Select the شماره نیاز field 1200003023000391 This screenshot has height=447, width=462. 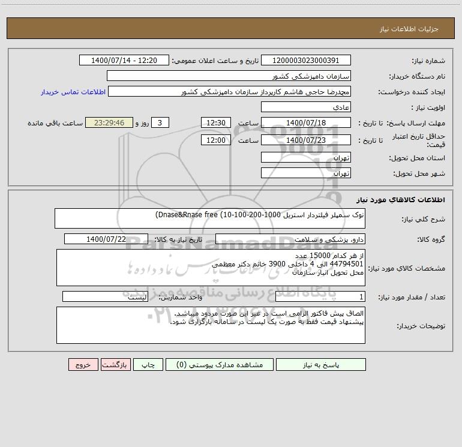306,60
